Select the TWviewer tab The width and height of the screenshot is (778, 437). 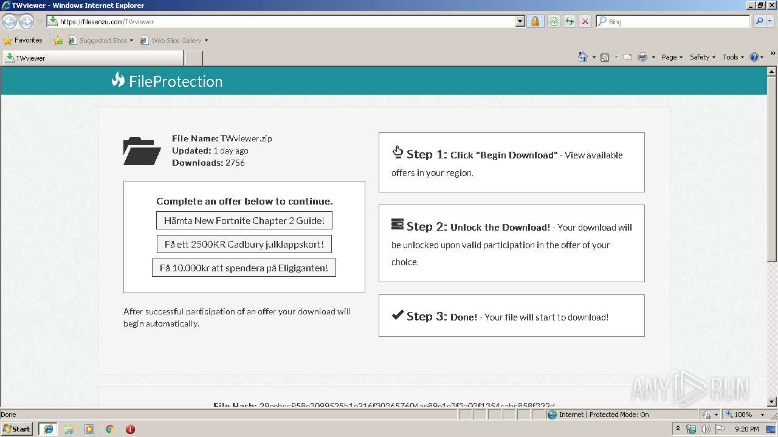[92, 58]
